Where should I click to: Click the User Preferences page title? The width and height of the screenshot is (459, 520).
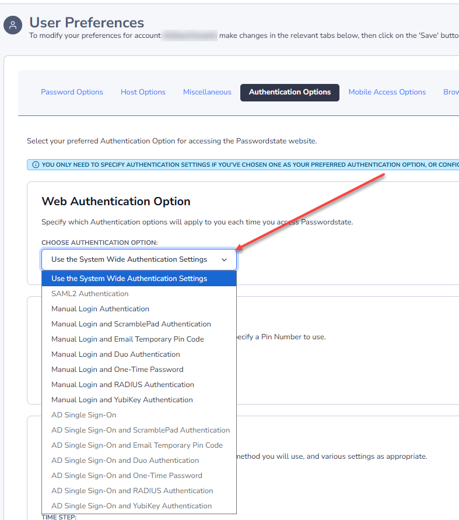[x=87, y=23]
